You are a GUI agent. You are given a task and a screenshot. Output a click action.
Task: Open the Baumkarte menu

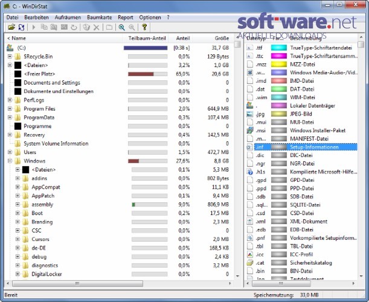[99, 18]
